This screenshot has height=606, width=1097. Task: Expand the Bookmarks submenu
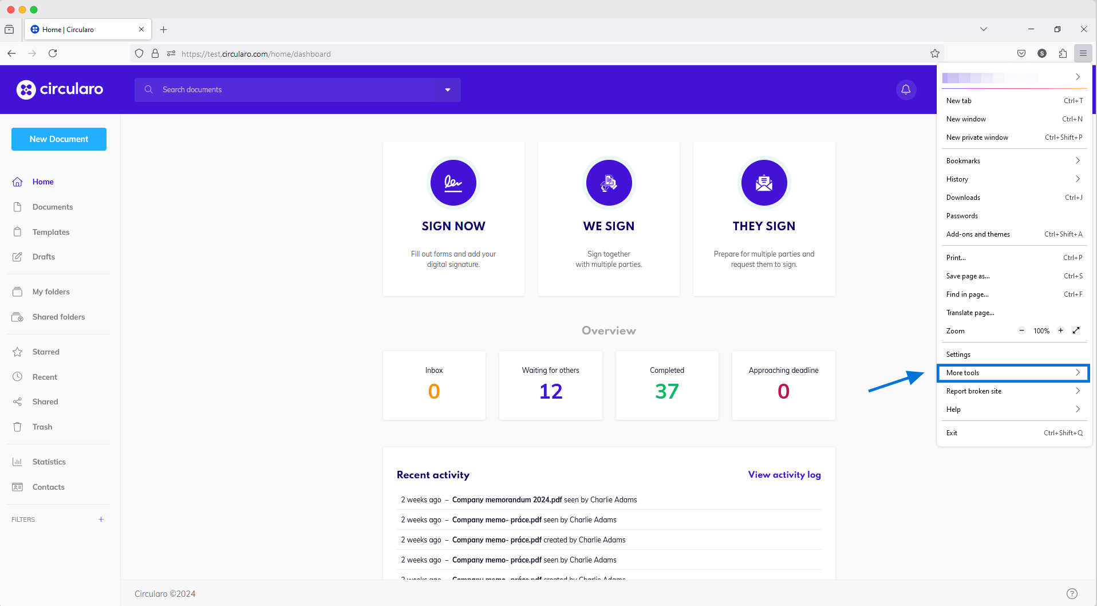point(1014,160)
